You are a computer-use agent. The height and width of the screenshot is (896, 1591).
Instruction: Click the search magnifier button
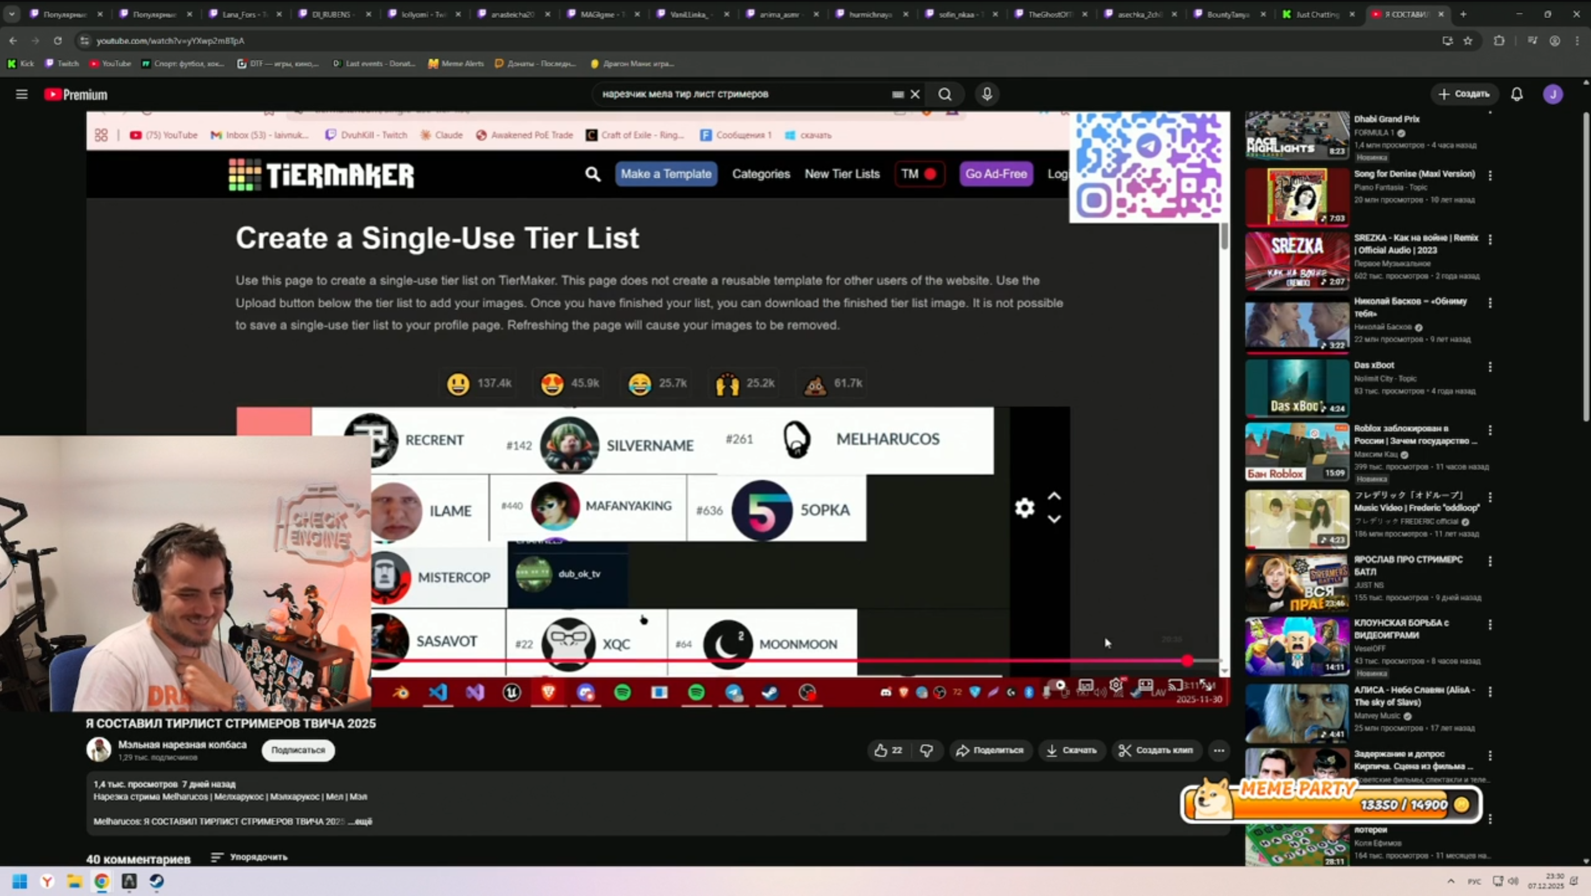click(x=944, y=94)
